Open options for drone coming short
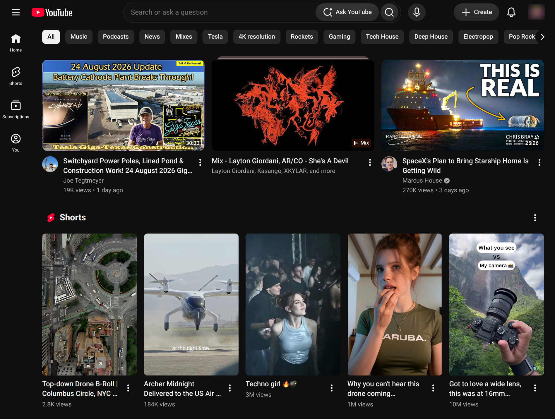Screen dimensions: 555x419 pos(433,388)
